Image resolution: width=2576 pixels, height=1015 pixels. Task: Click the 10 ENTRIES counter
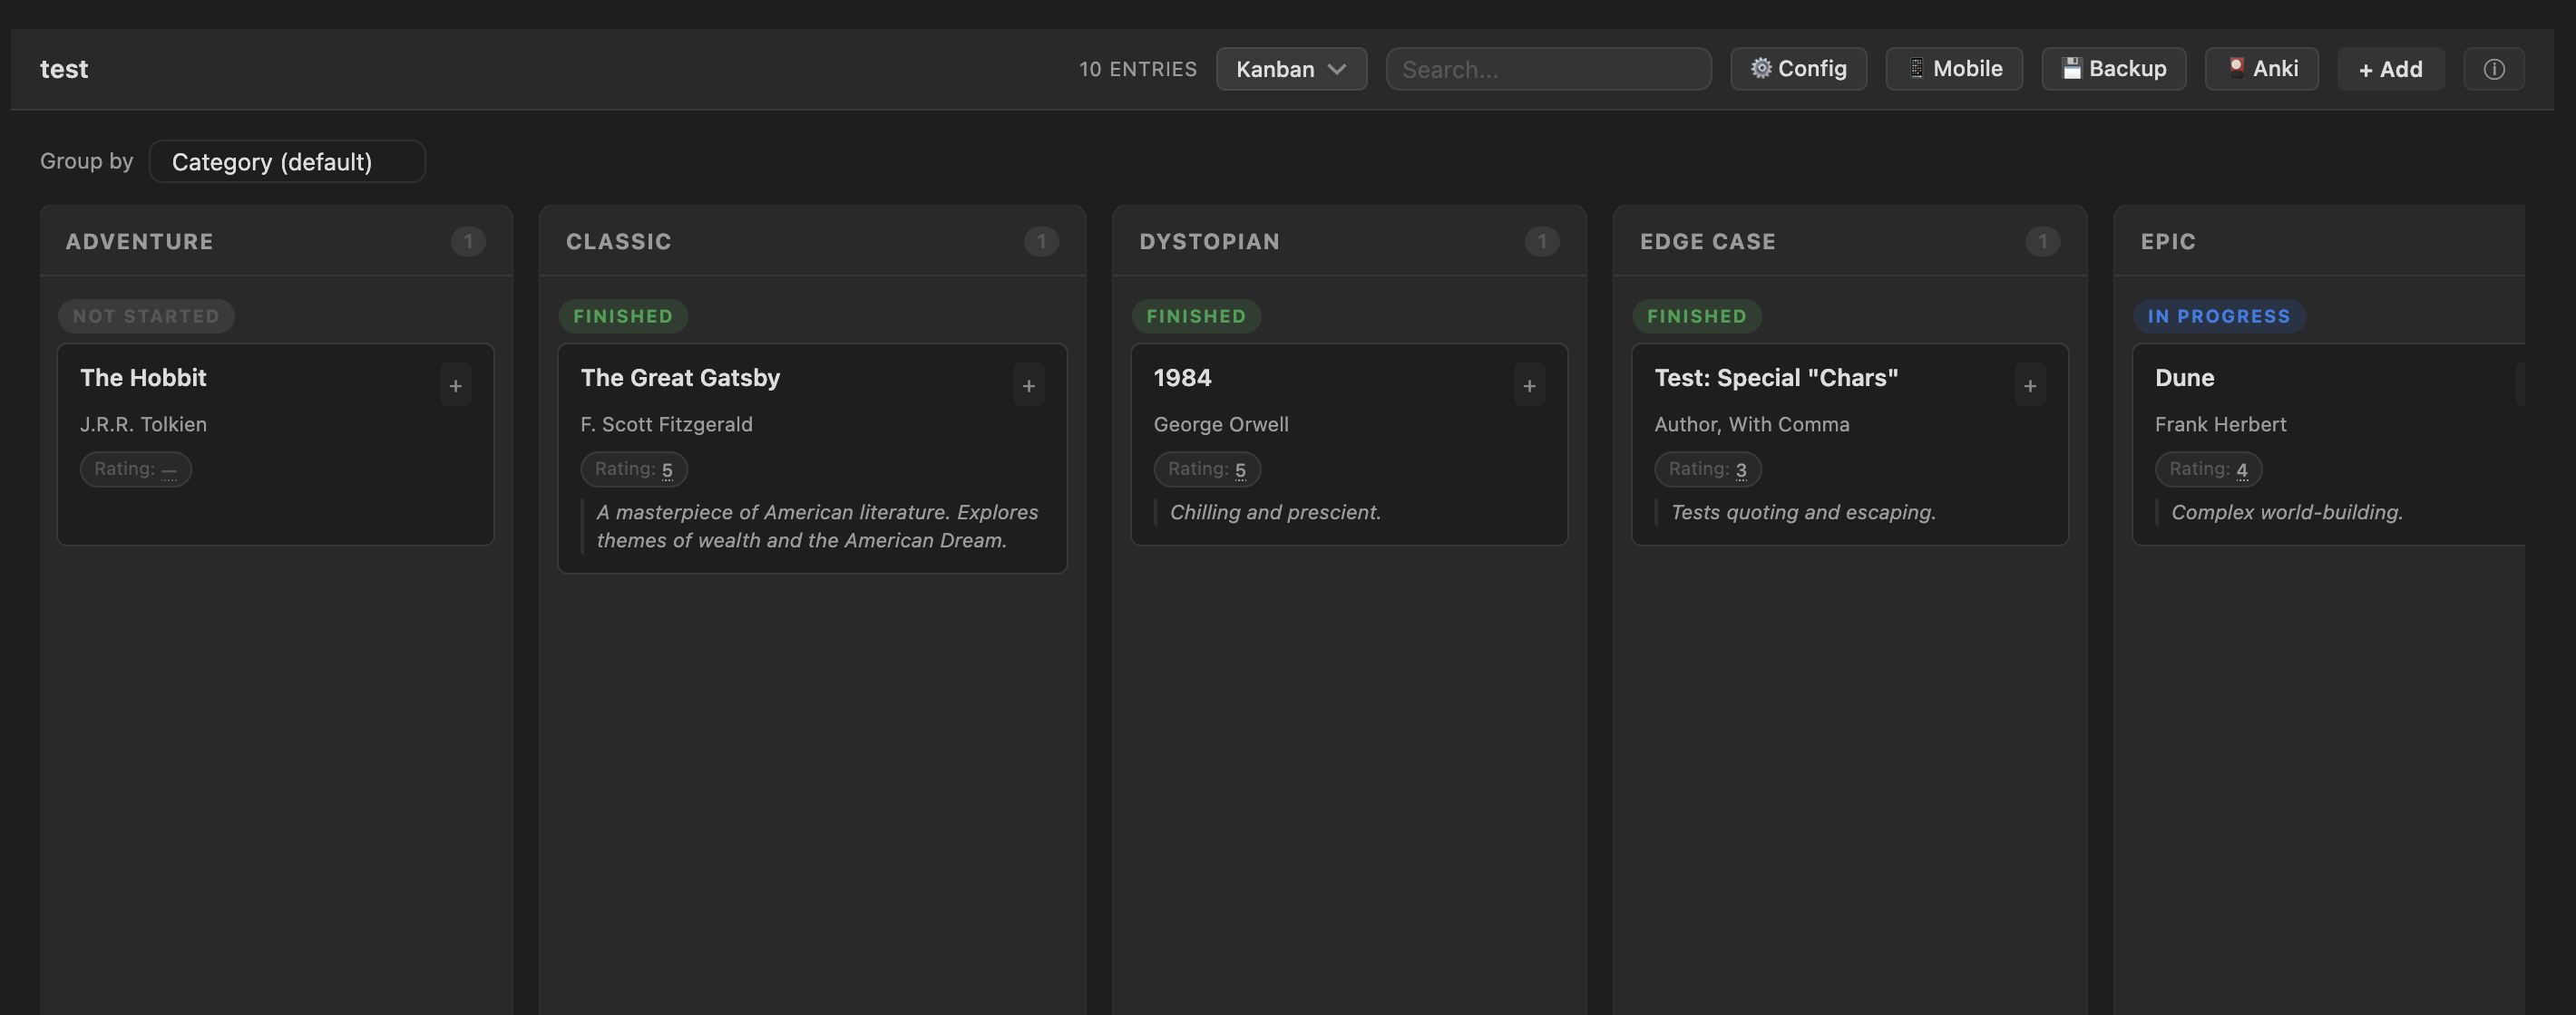tap(1137, 69)
